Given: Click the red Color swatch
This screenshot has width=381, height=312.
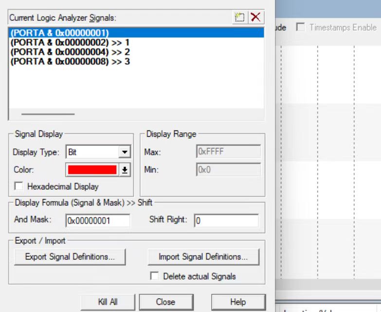Looking at the screenshot, I should (92, 170).
